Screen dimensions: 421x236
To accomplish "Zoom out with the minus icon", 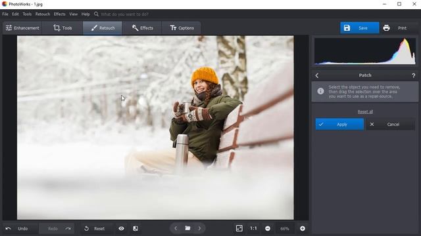I will coord(268,228).
